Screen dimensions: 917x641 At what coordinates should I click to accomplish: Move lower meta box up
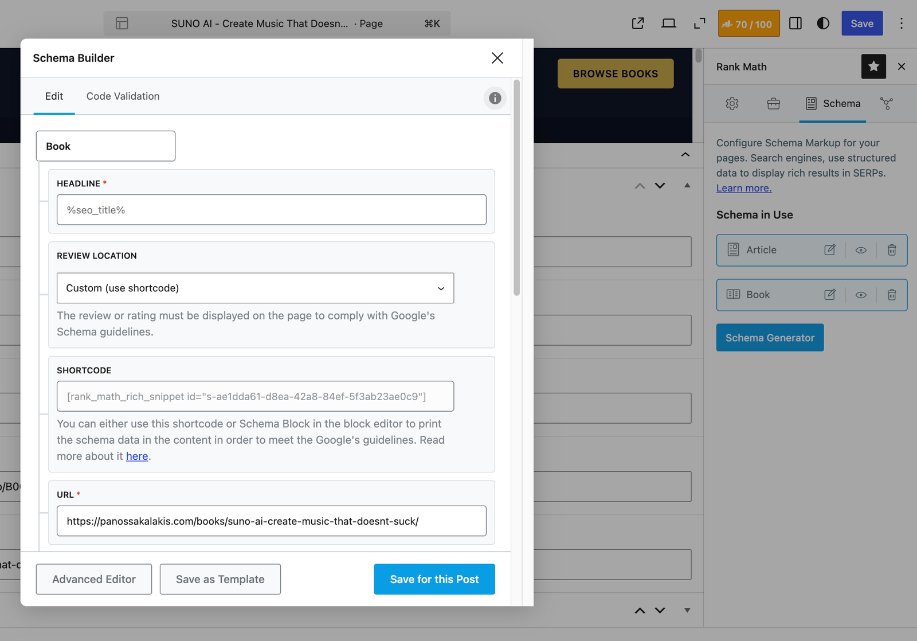click(x=640, y=611)
